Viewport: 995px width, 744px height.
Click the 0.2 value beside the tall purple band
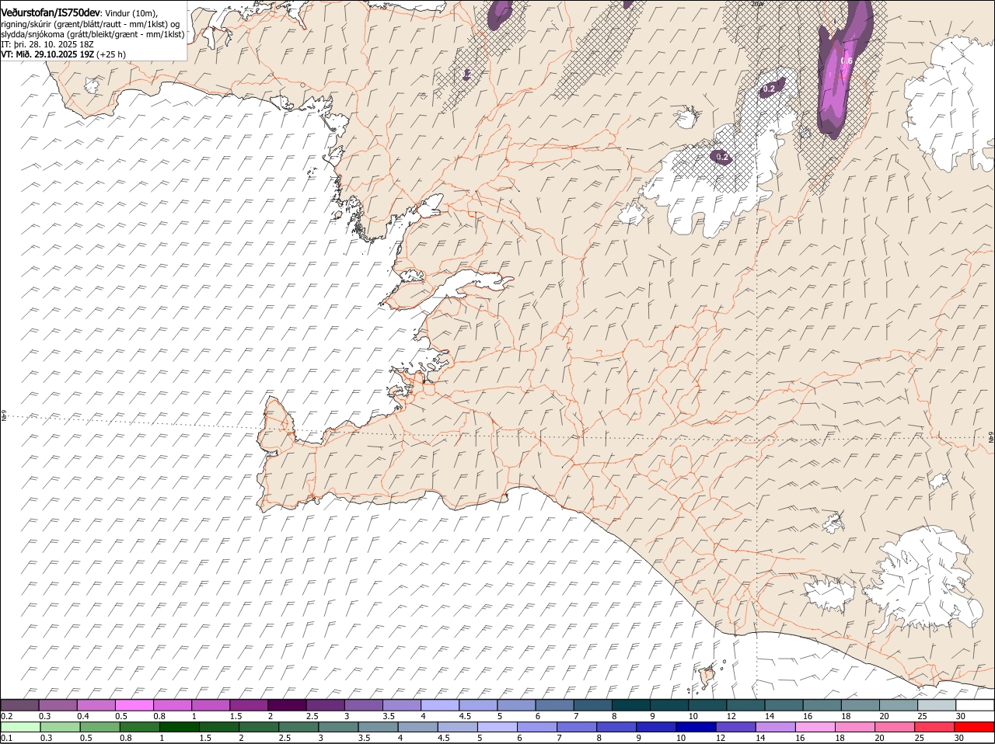pyautogui.click(x=769, y=89)
